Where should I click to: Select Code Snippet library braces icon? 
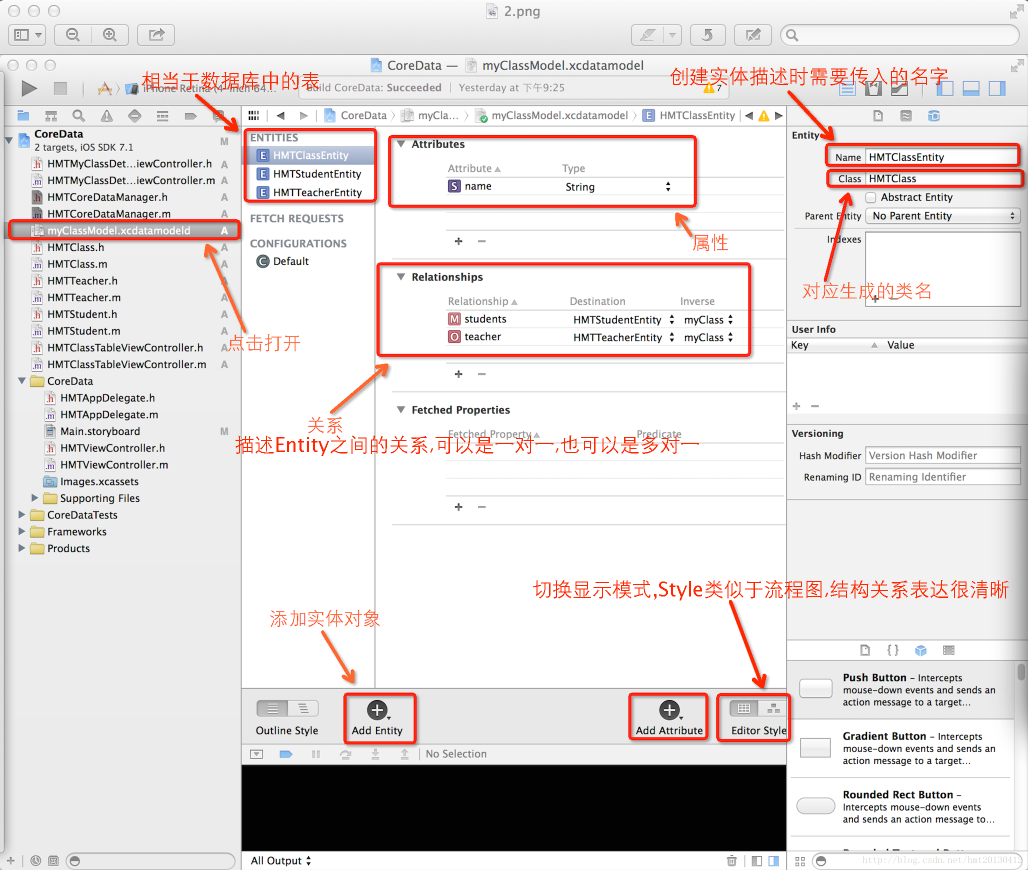pos(893,650)
